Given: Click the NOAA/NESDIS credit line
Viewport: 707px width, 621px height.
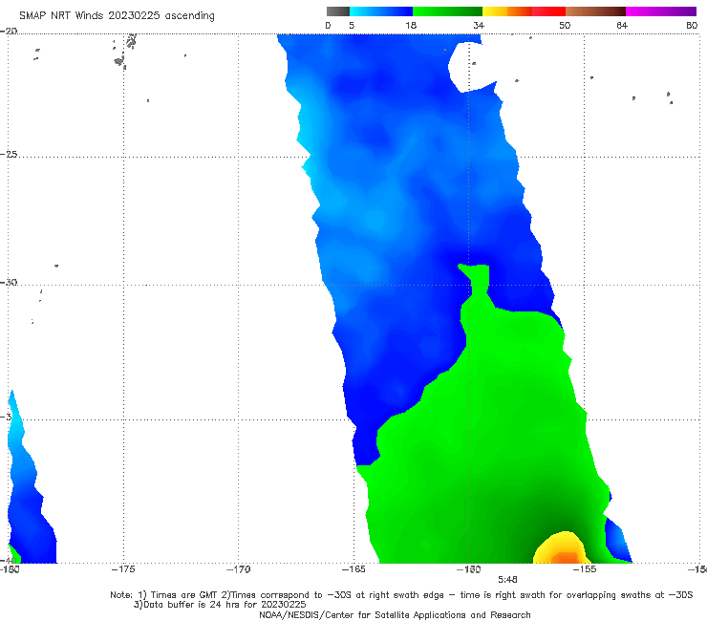Looking at the screenshot, I should [x=395, y=614].
